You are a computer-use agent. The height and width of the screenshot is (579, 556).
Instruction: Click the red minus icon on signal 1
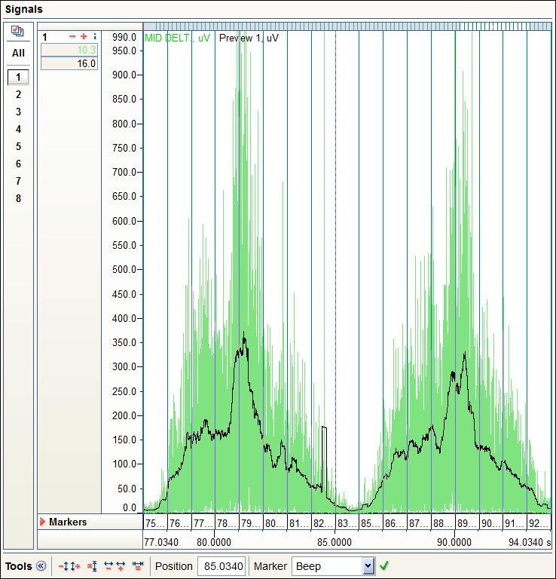point(72,36)
